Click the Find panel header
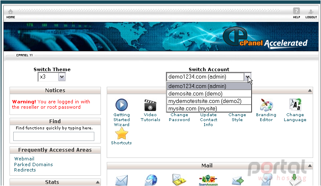The image size is (321, 186). pyautogui.click(x=55, y=122)
